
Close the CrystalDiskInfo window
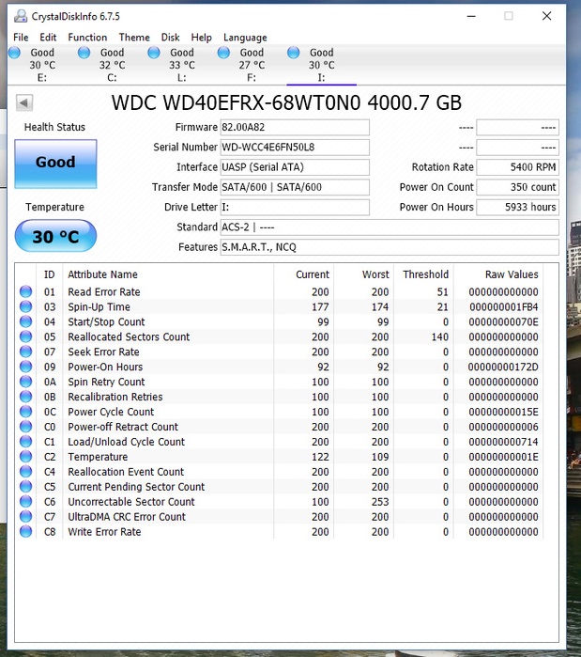pos(546,16)
